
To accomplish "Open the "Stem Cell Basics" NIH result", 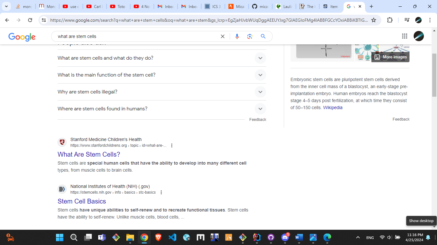I will [82, 201].
